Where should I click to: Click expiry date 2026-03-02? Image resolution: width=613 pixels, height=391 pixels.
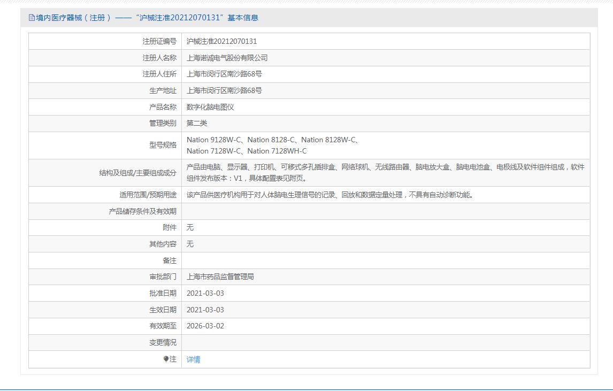(x=205, y=326)
